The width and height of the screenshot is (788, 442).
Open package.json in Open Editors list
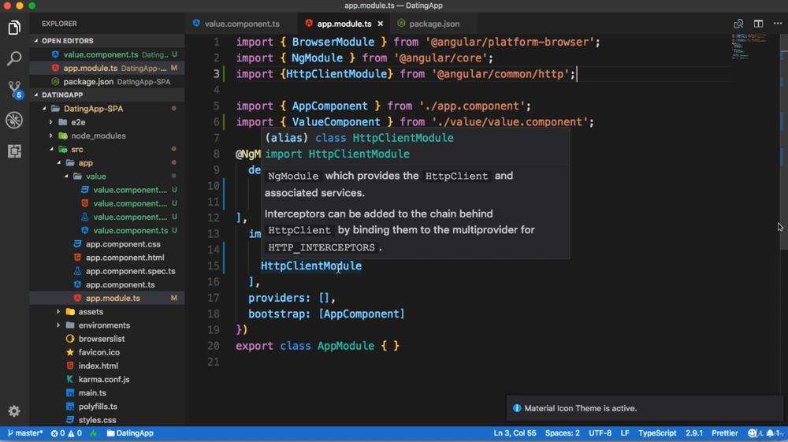point(107,81)
